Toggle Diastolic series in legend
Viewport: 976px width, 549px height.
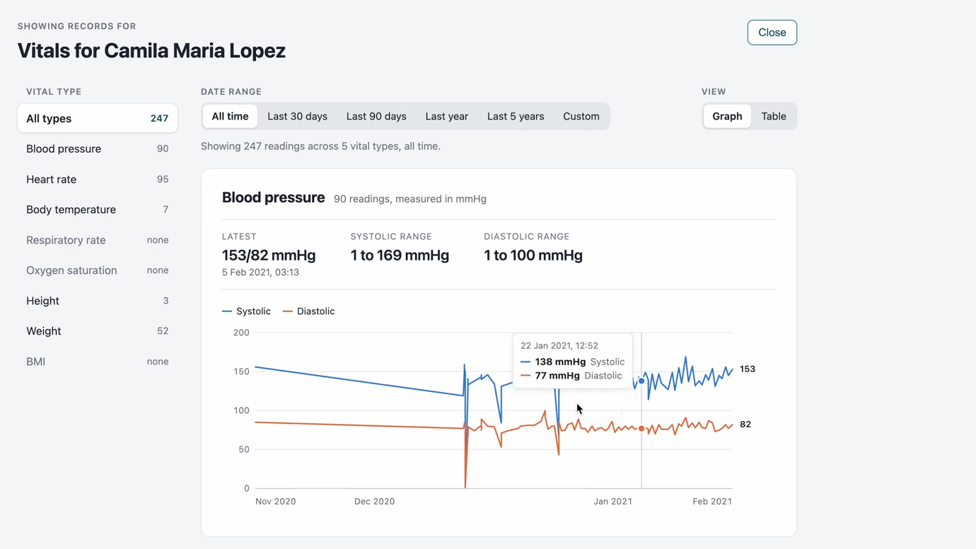(308, 311)
